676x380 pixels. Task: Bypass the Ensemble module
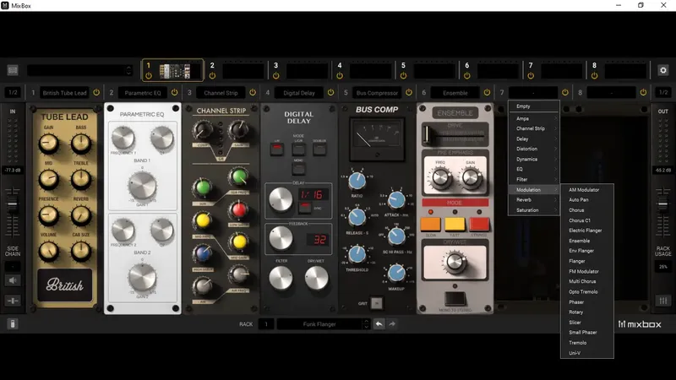point(487,92)
